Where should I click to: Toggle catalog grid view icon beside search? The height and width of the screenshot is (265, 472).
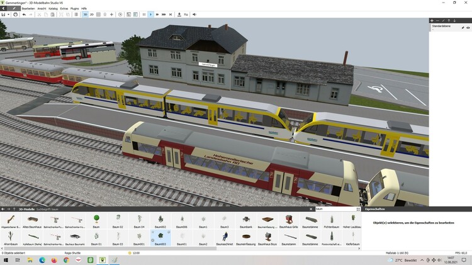click(x=358, y=209)
